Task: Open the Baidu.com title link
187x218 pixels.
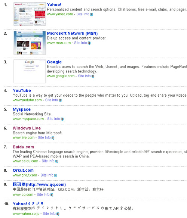Action: (x=23, y=147)
